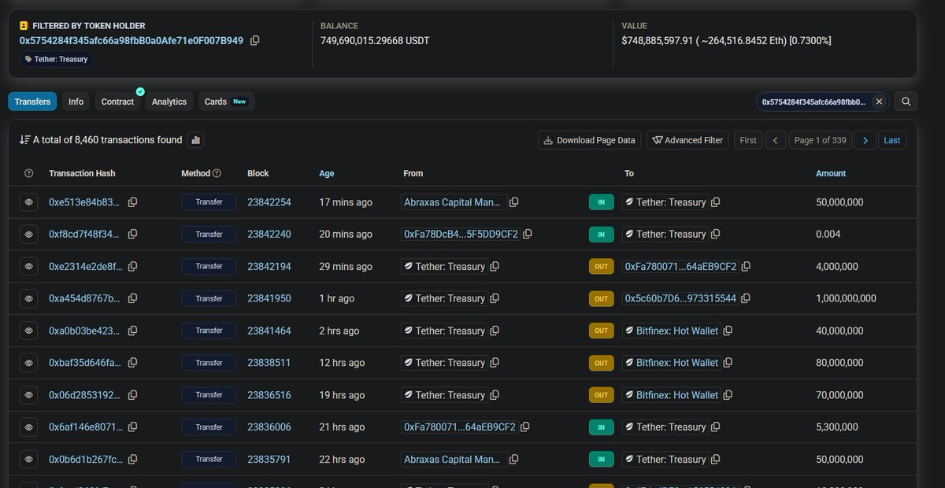Copy sender address 0xFa78DcB4...5F5DD9CF2
The width and height of the screenshot is (945, 488).
[528, 235]
